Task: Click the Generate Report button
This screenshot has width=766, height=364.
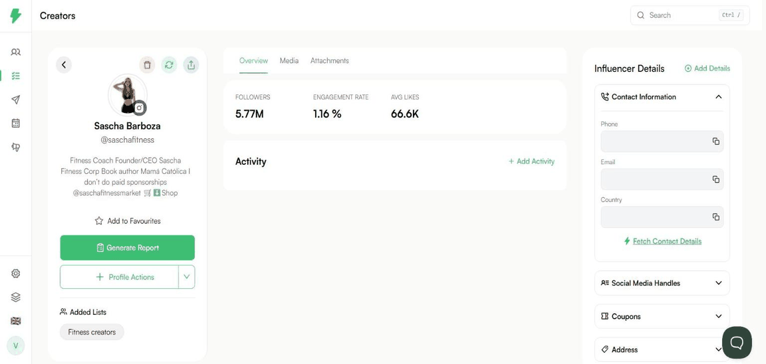Action: pos(128,248)
